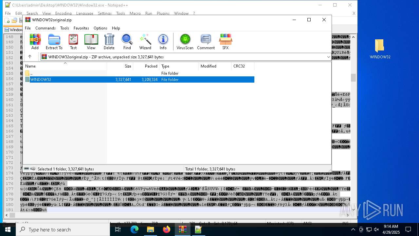The height and width of the screenshot is (236, 419).
Task: Click Notepad++ horizontal scrollbar thumb
Action: tap(12, 215)
